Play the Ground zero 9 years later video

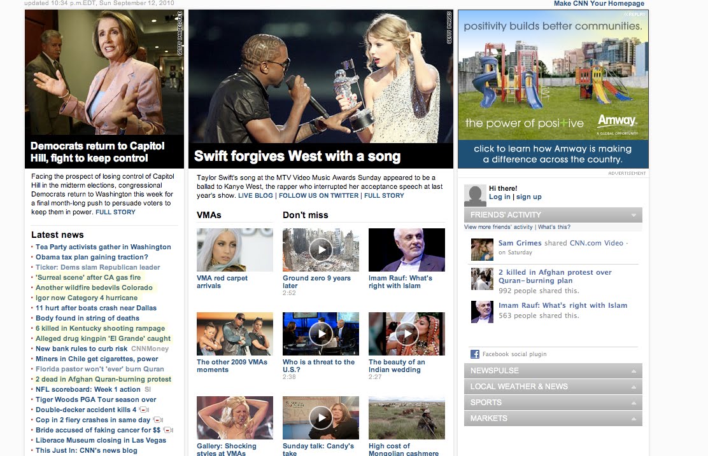tap(321, 250)
